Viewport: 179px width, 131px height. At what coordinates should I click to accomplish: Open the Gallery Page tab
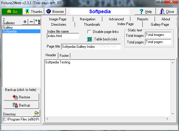pyautogui.click(x=160, y=25)
